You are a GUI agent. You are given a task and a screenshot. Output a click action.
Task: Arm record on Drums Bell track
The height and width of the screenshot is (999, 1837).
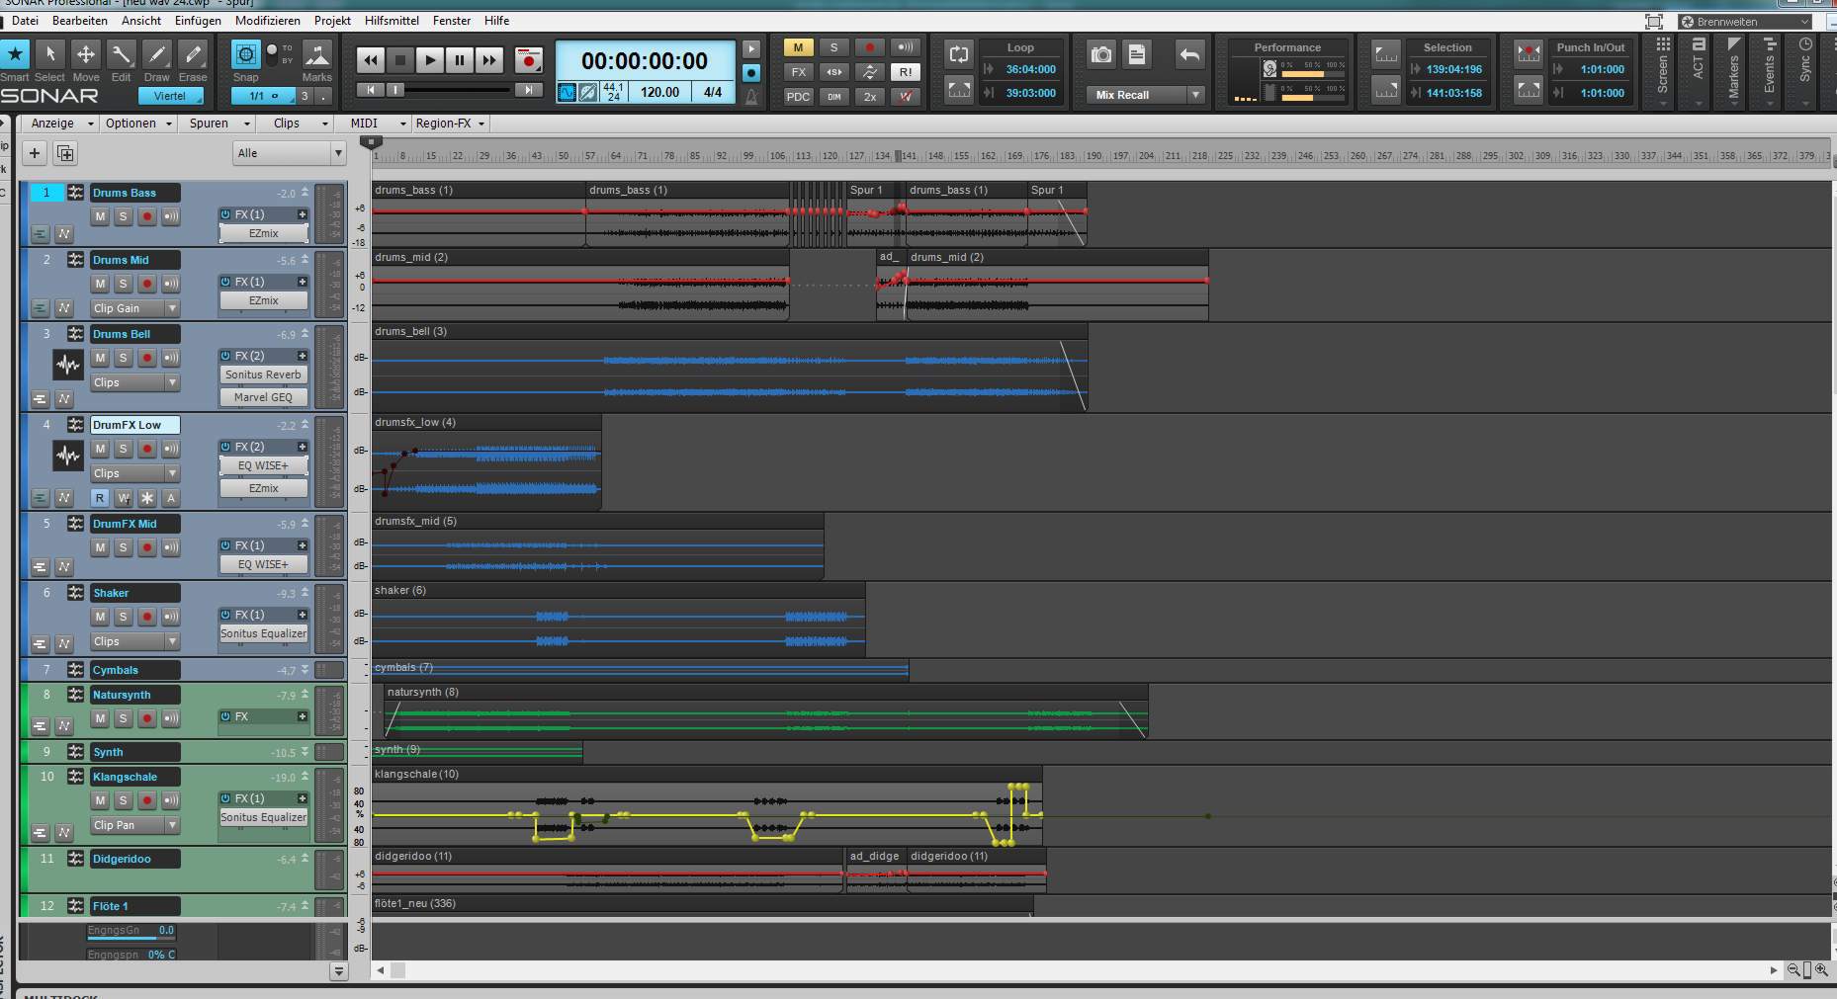tap(147, 358)
